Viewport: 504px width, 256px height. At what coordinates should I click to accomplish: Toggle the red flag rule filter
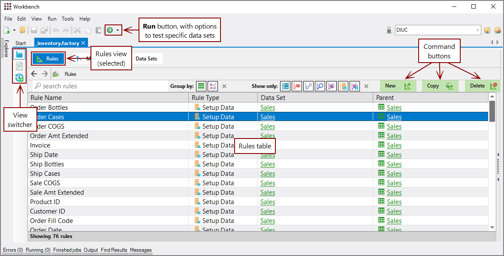297,86
